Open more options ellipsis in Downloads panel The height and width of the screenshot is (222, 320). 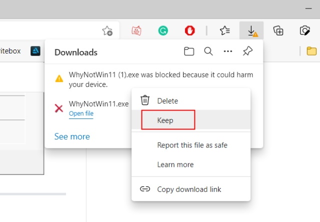[x=228, y=51]
